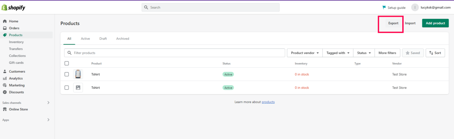Open the placeholder image of second Tshirt
The height and width of the screenshot is (139, 454).
click(78, 88)
